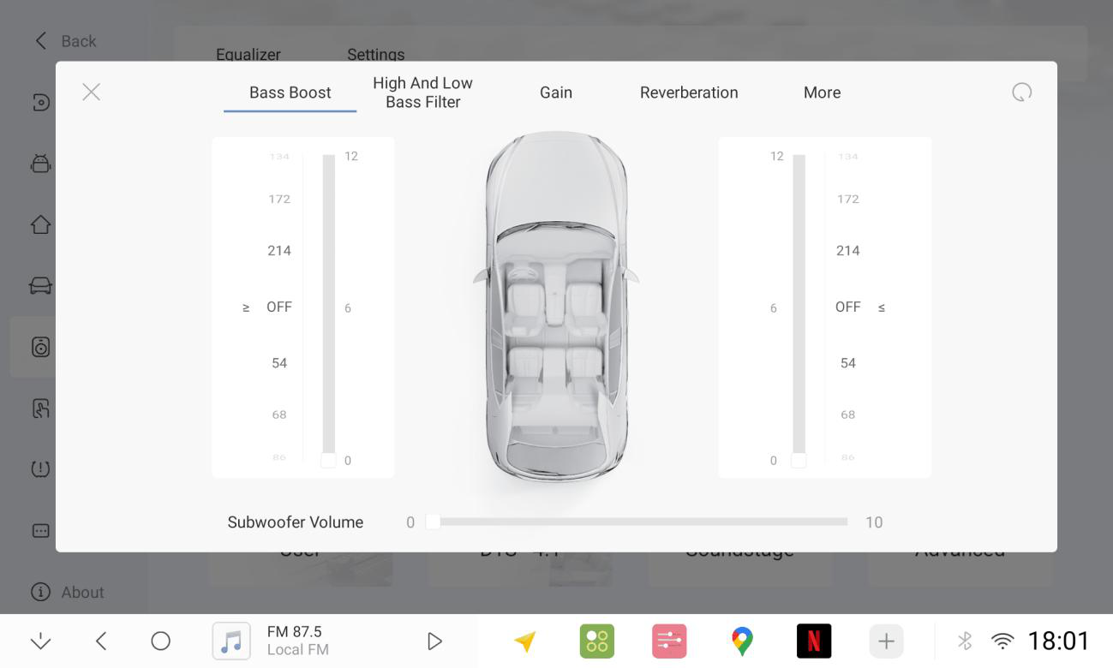Open the About entry in sidebar

[x=67, y=592]
